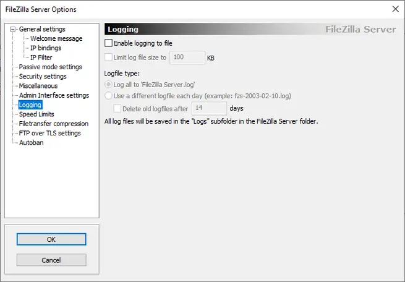The width and height of the screenshot is (405, 282).
Task: Confirm options with the OK button
Action: tap(51, 239)
